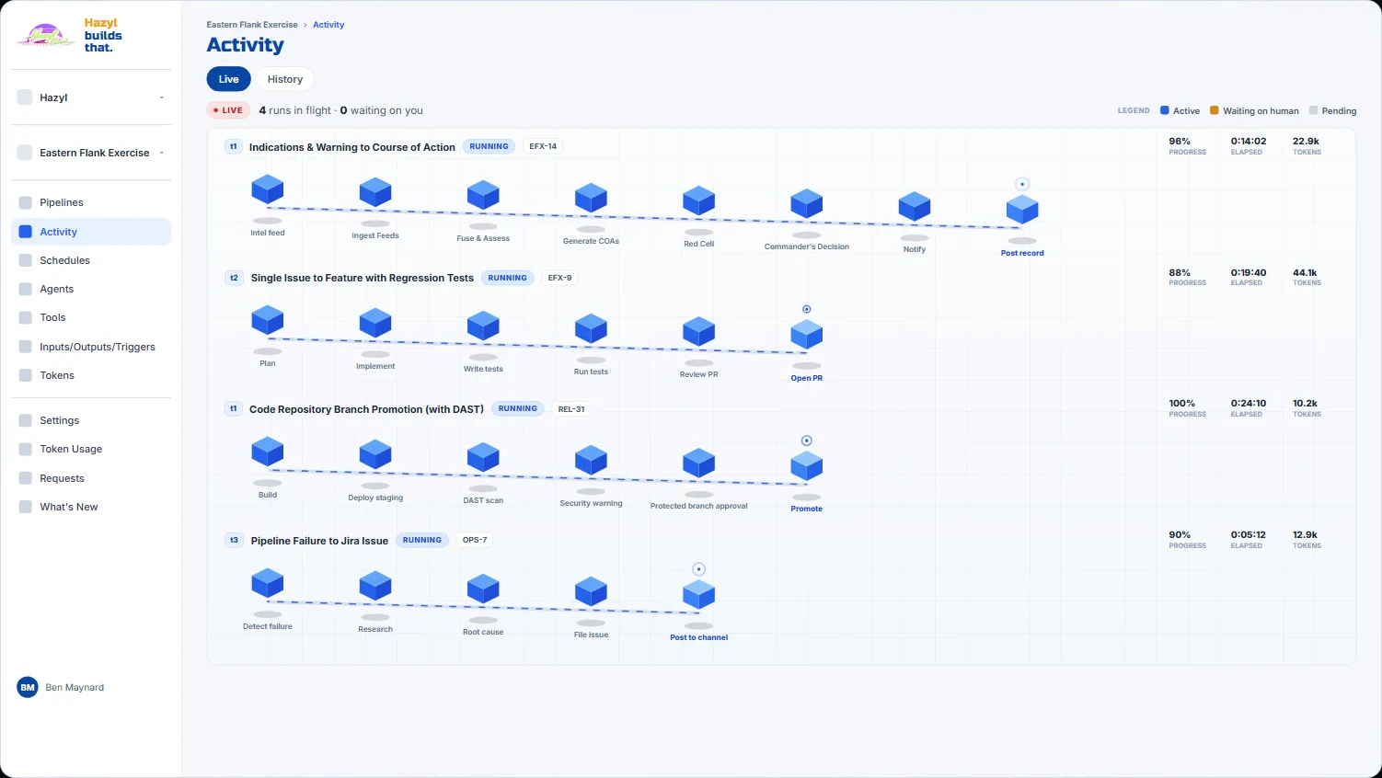This screenshot has width=1382, height=778.
Task: Open the Indications & Warning to Course of Action run
Action: 351,147
